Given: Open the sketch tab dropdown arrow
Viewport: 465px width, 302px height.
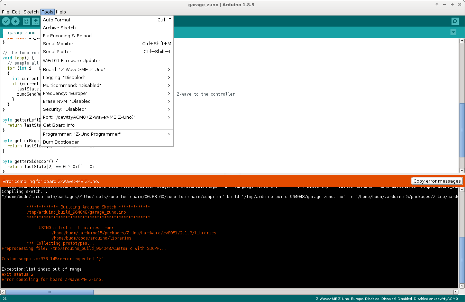Looking at the screenshot, I should (x=453, y=32).
